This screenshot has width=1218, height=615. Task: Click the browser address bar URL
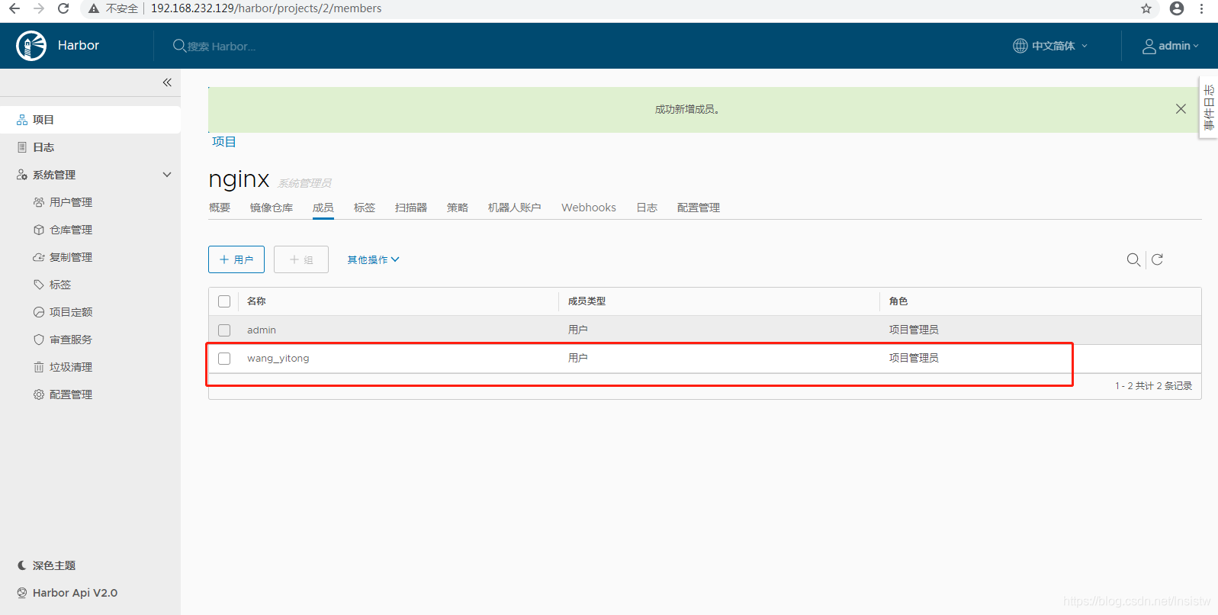point(266,8)
